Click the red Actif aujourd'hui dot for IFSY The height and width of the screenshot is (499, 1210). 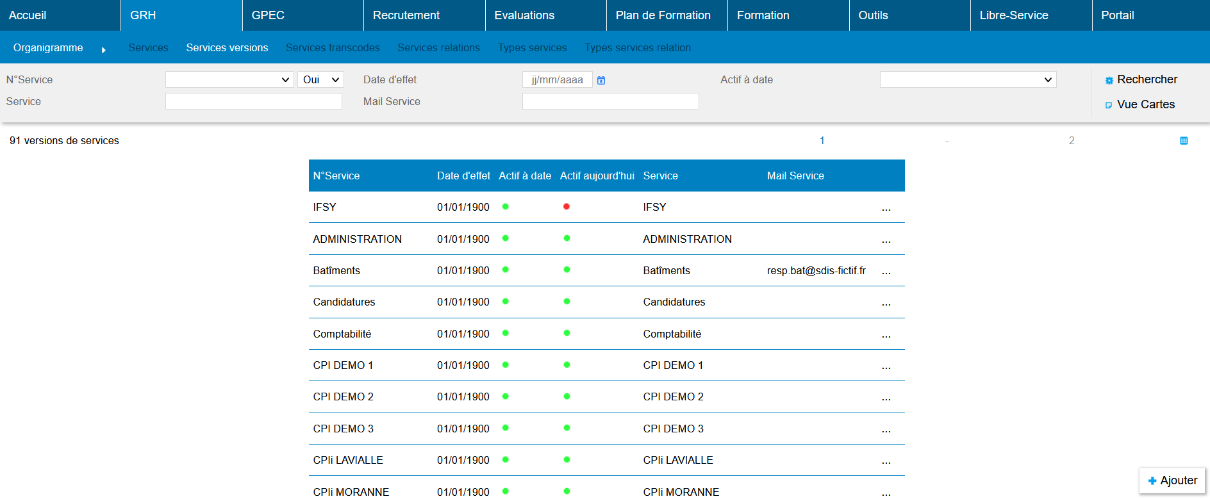point(567,207)
